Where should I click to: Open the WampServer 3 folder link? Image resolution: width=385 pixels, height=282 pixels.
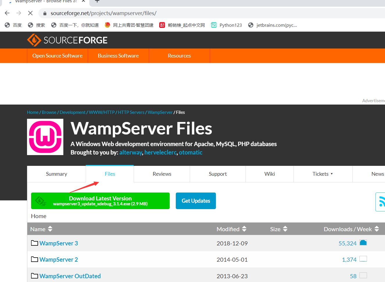click(x=59, y=243)
